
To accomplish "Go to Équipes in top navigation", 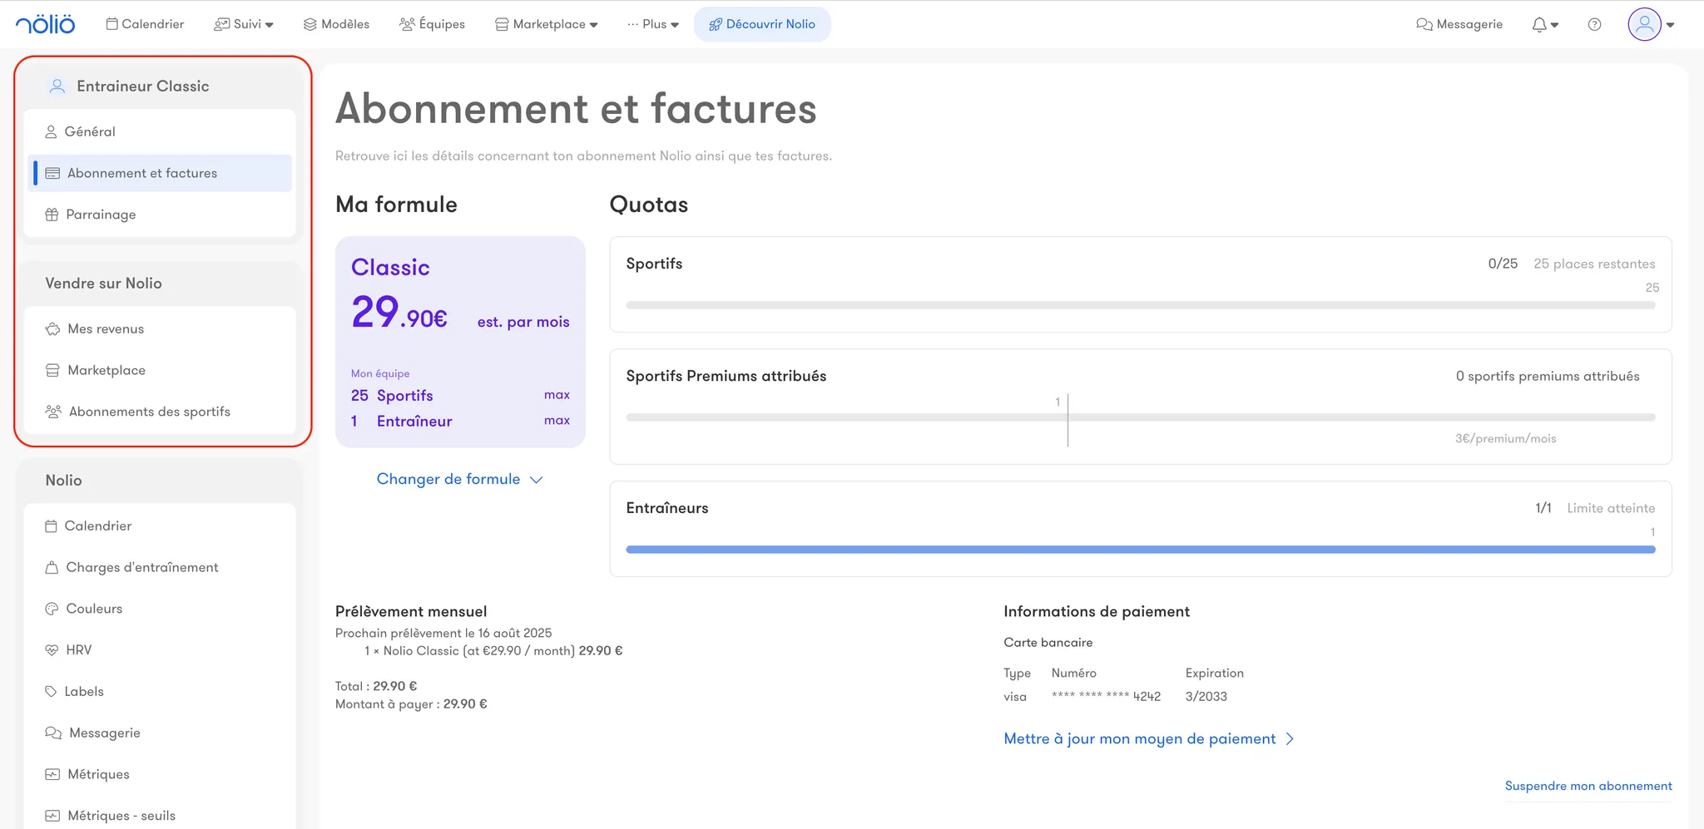I will click(x=432, y=24).
